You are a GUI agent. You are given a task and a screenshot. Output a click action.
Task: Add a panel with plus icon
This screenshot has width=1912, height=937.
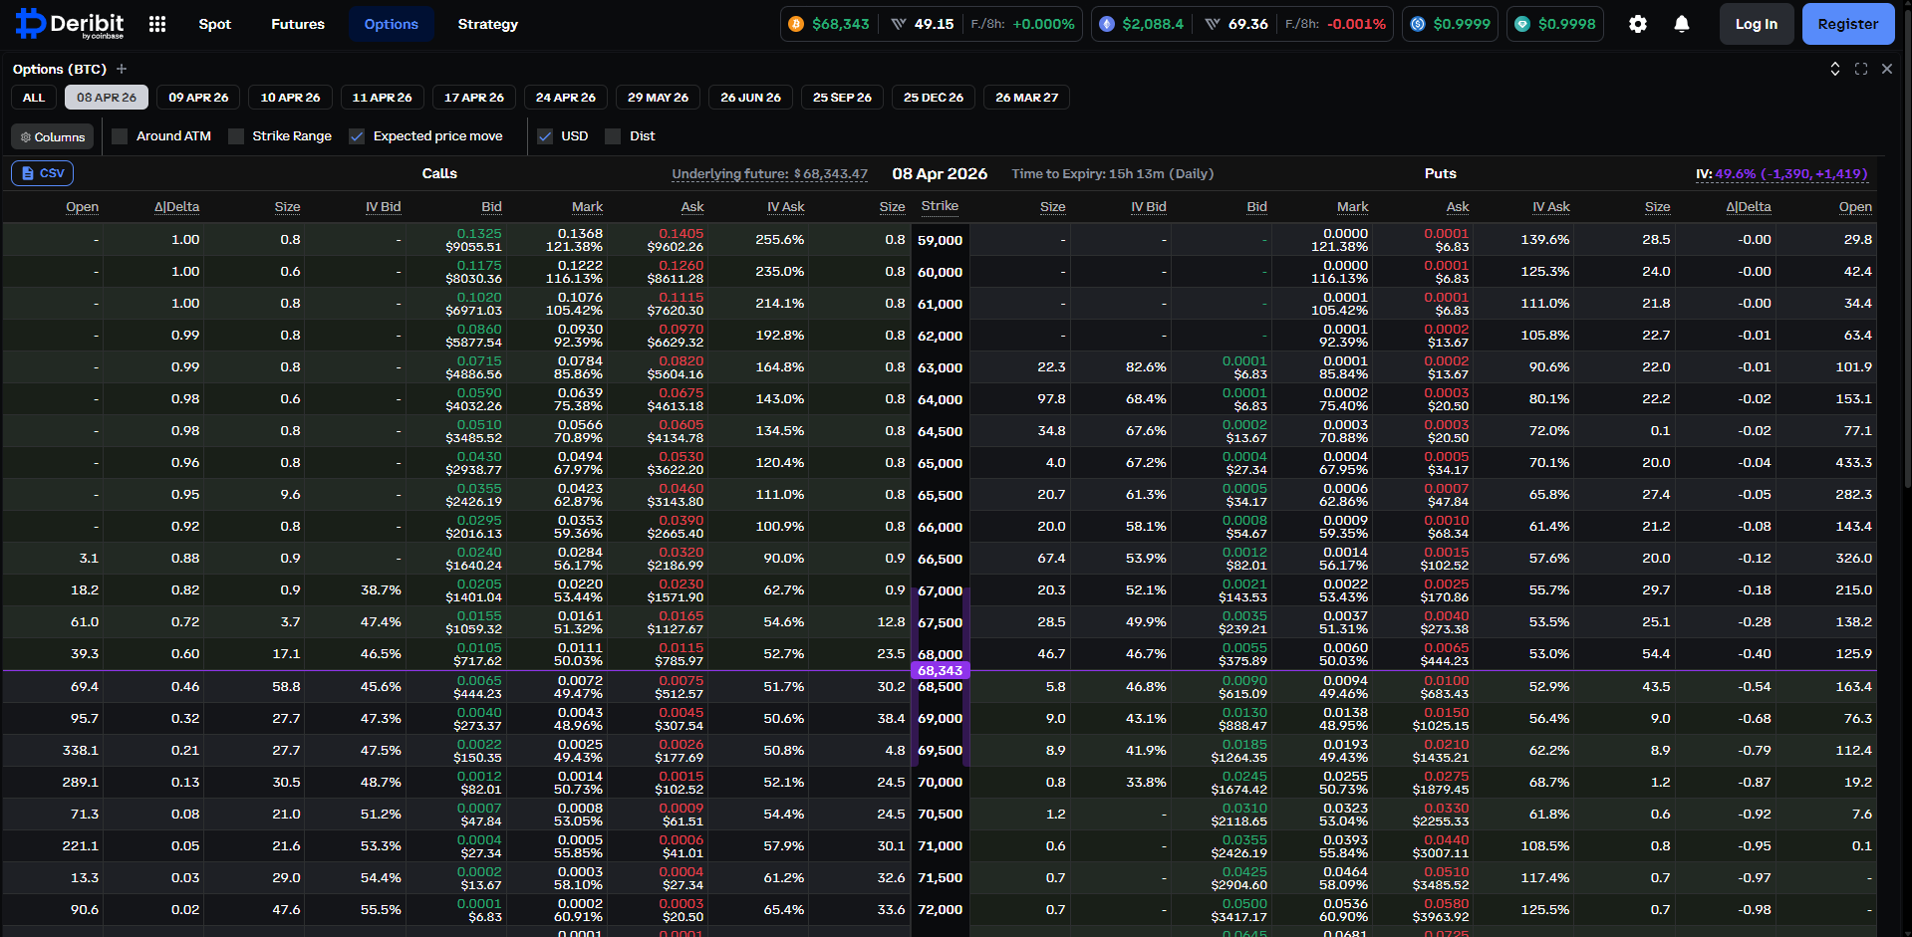pos(122,69)
